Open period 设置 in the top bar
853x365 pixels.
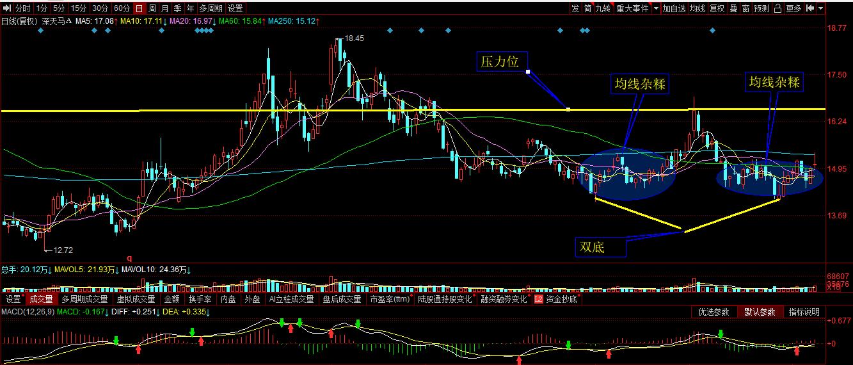(235, 8)
